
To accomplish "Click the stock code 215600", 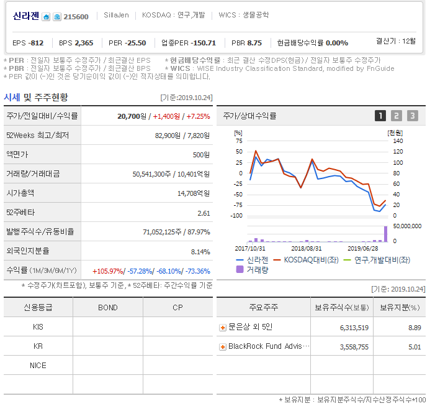I will click(x=76, y=17).
